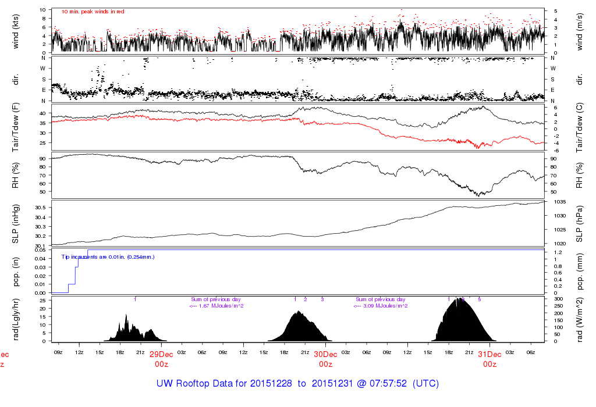Click the '10 min. peak winds in red' note
596x407 pixels.
pyautogui.click(x=93, y=12)
